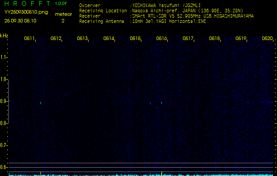
Task: Select observer name YOSHIKAWA Yasufumi /JG2MLI
Action: (166, 5)
